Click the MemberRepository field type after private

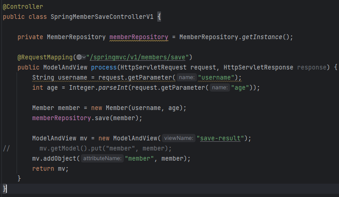(76, 37)
